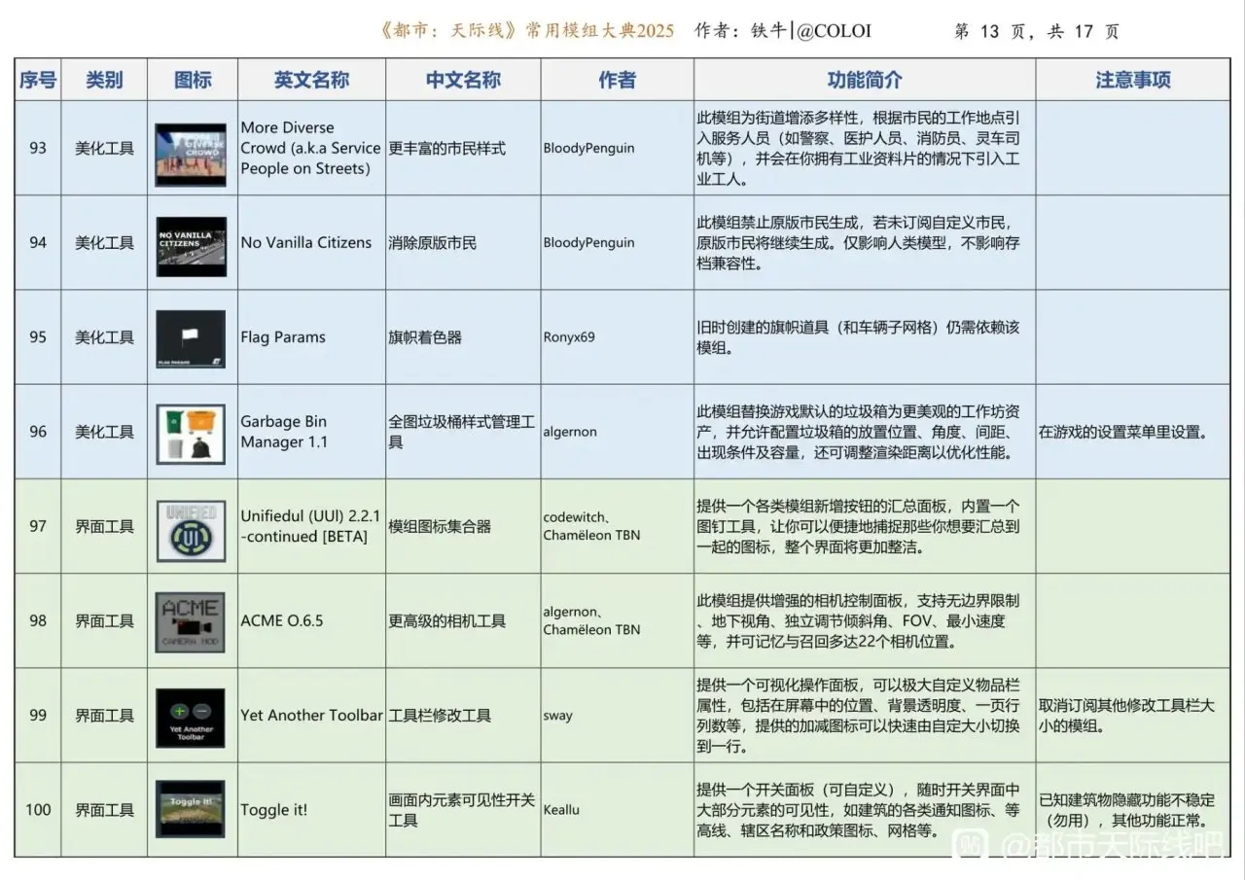The height and width of the screenshot is (880, 1245).
Task: Select the Flag Params white flag icon
Action: [x=191, y=337]
